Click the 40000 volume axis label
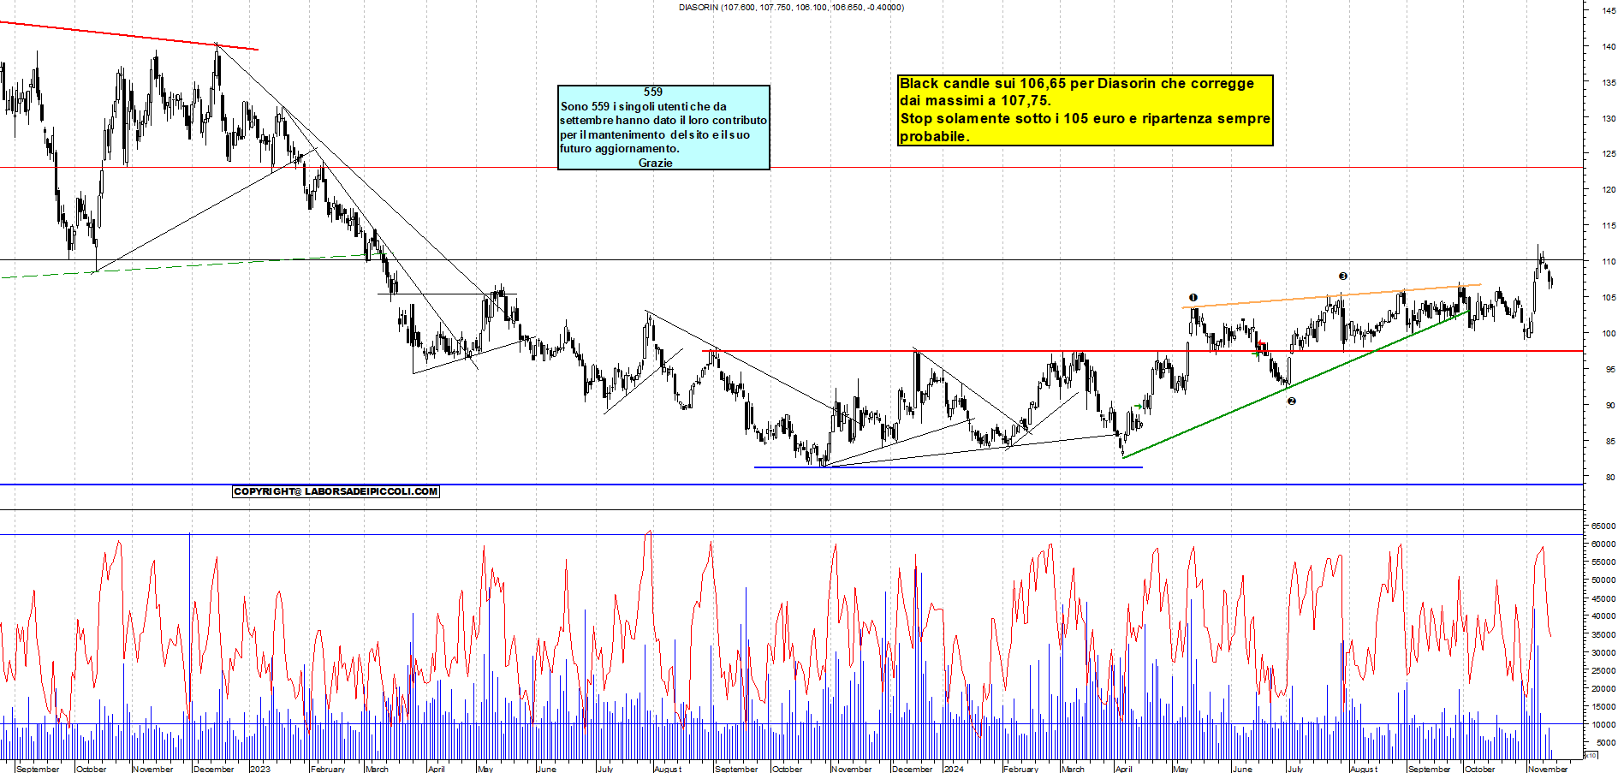1618x773 pixels. click(x=1603, y=616)
